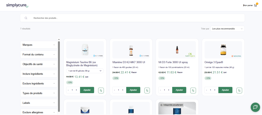Add Vitamine D3 K2-MK7 to cart
This screenshot has width=262, height=115.
click(133, 90)
